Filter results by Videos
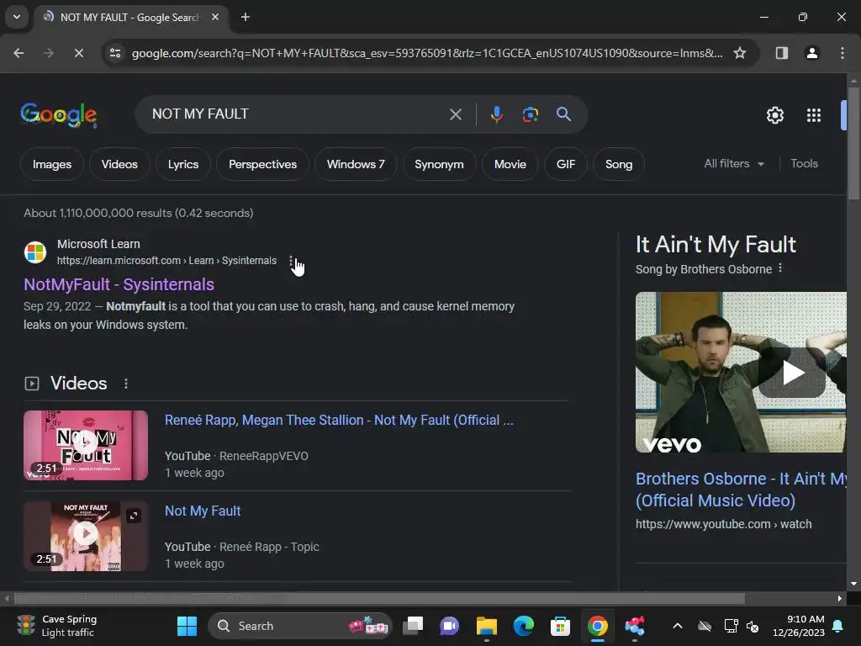Viewport: 861px width, 646px height. [119, 164]
